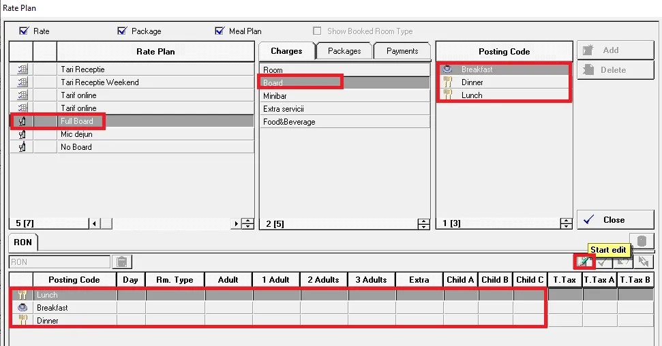
Task: Click the Rm. Type column header
Action: pos(175,280)
